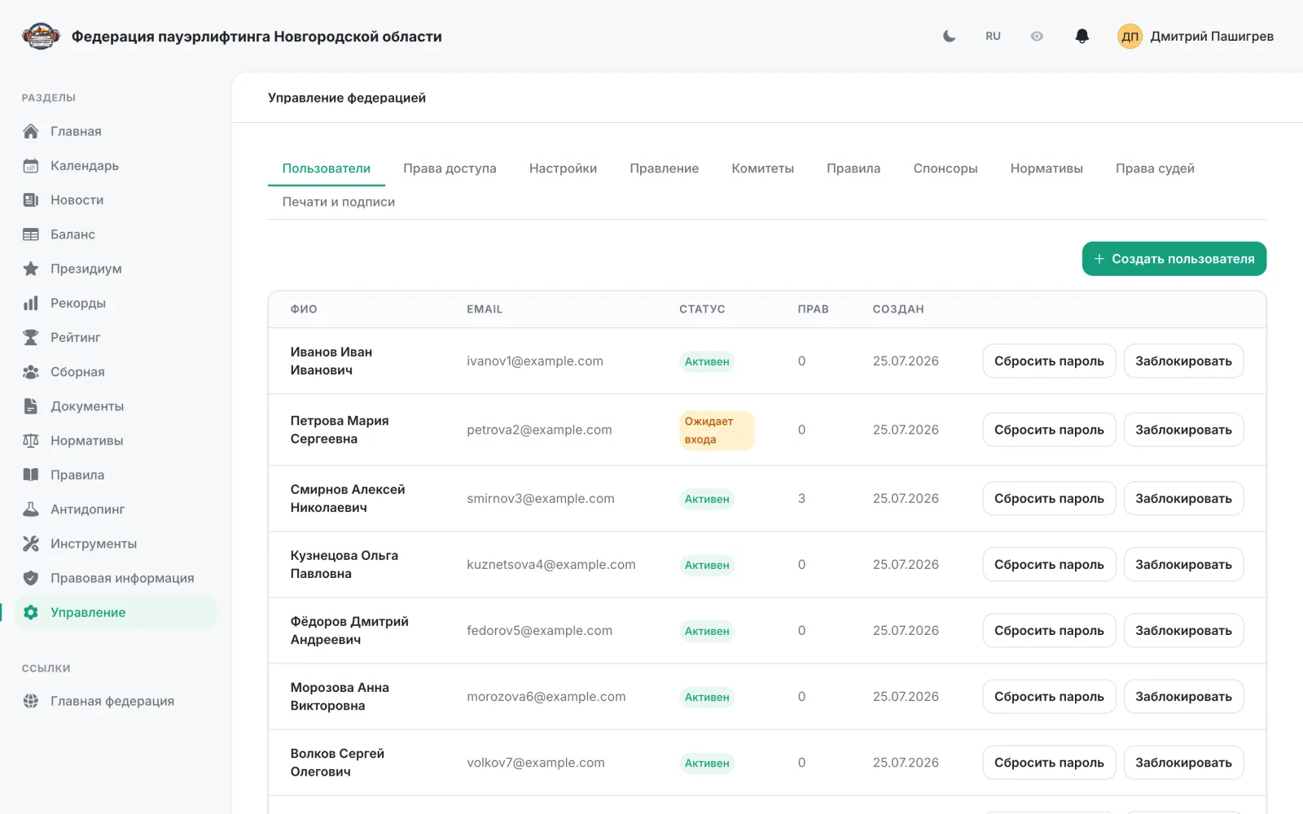
Task: Open the RU language selector
Action: point(993,36)
